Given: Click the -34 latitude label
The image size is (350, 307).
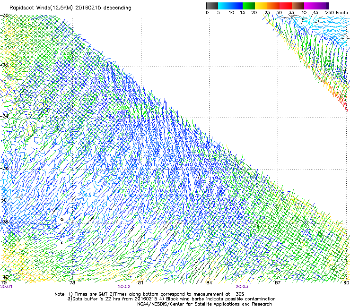Looking at the screenshot, I should pyautogui.click(x=4, y=116).
